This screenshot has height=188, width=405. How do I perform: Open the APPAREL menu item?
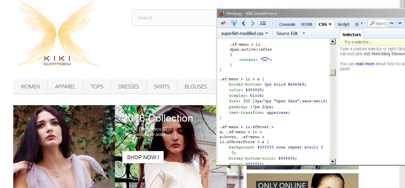(65, 87)
